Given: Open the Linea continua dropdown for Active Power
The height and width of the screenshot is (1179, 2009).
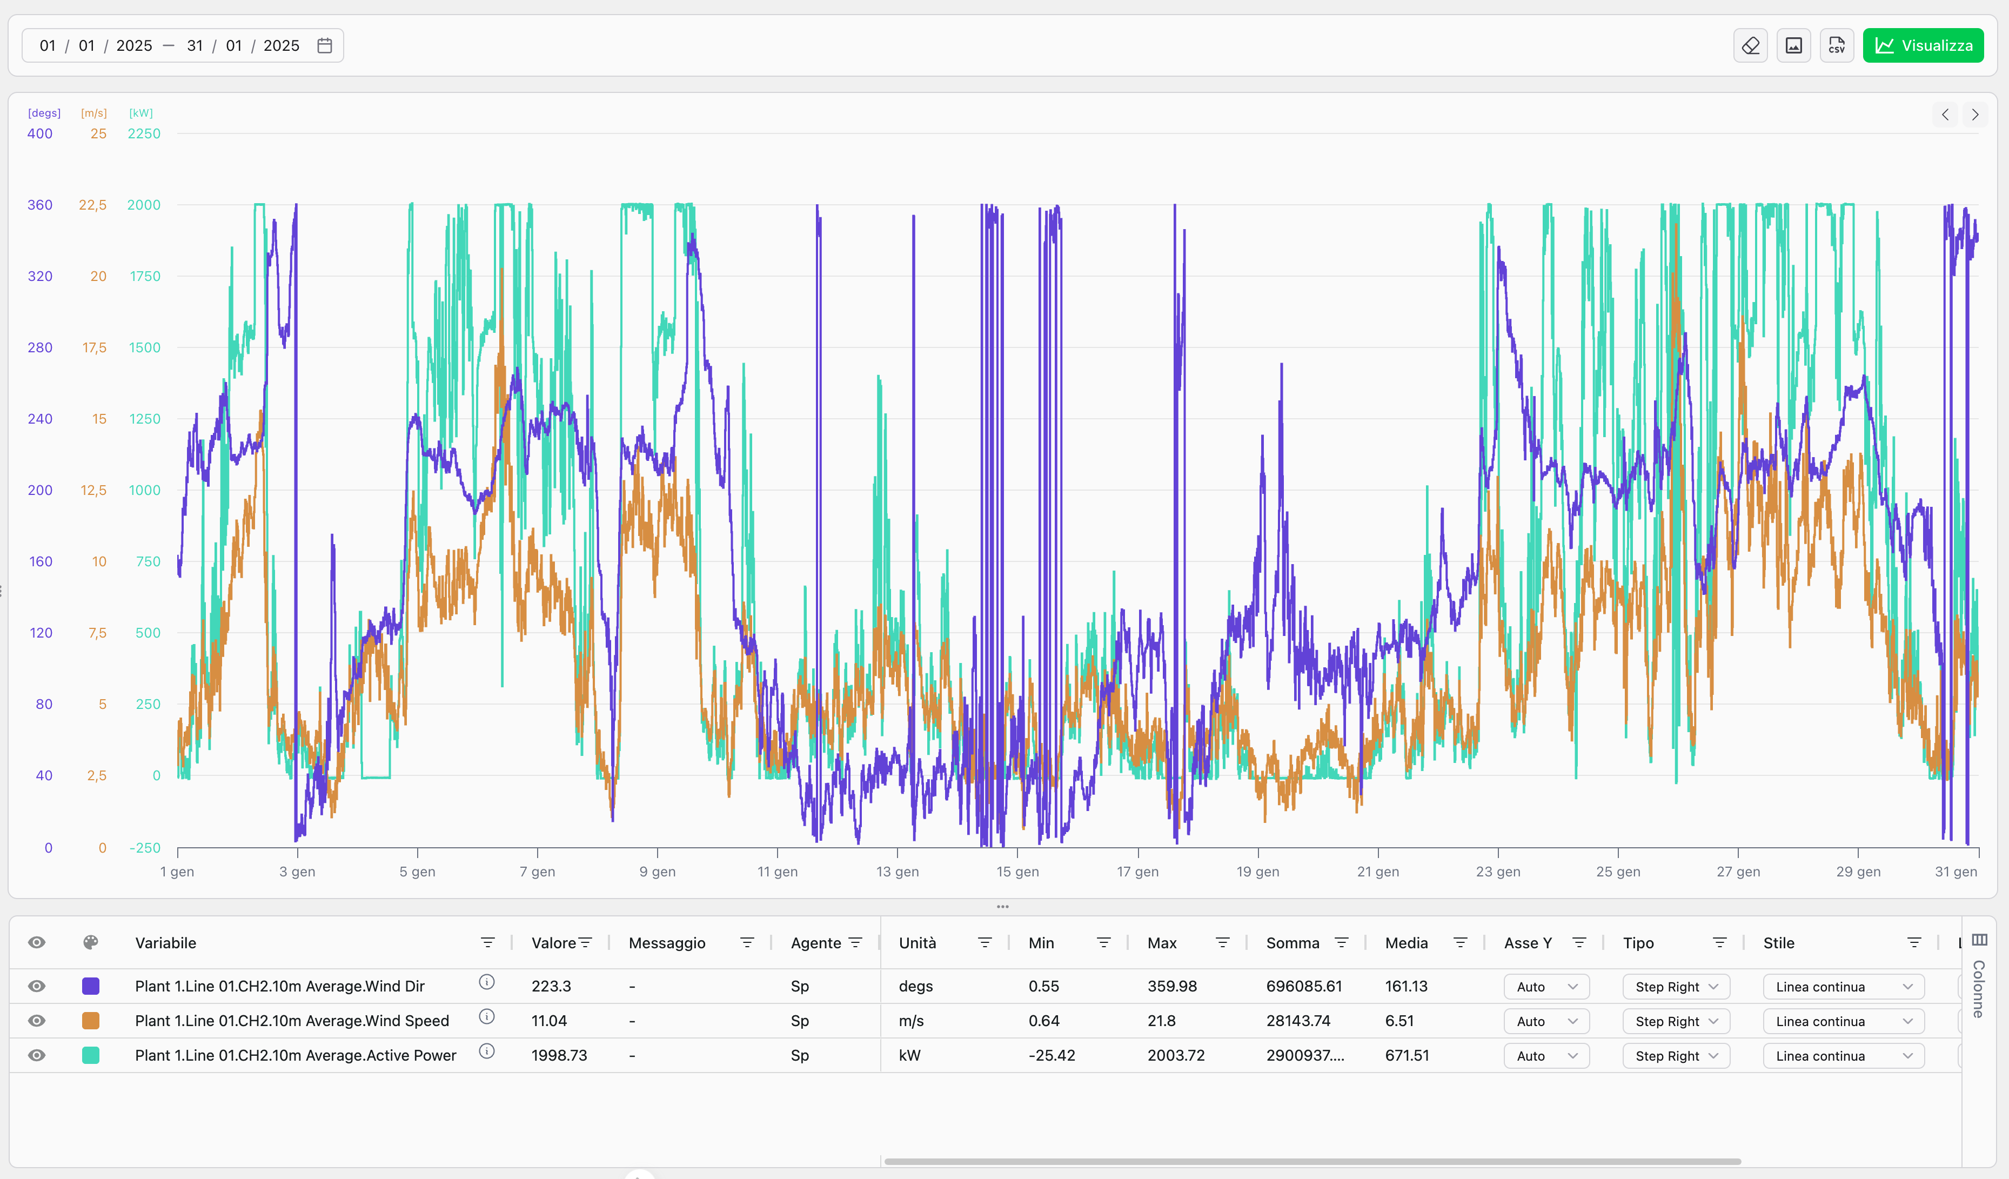Looking at the screenshot, I should 1843,1055.
